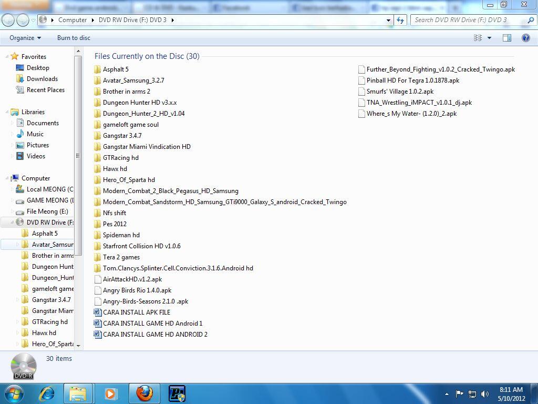Collapse the Favorites group
Screen dimensions: 538x404
click(x=6, y=57)
